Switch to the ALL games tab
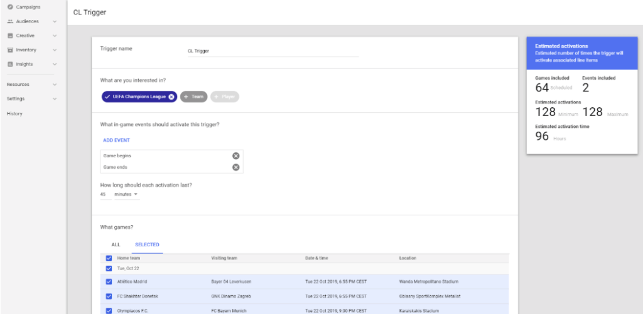Viewport: 643px width, 314px height. [x=116, y=244]
